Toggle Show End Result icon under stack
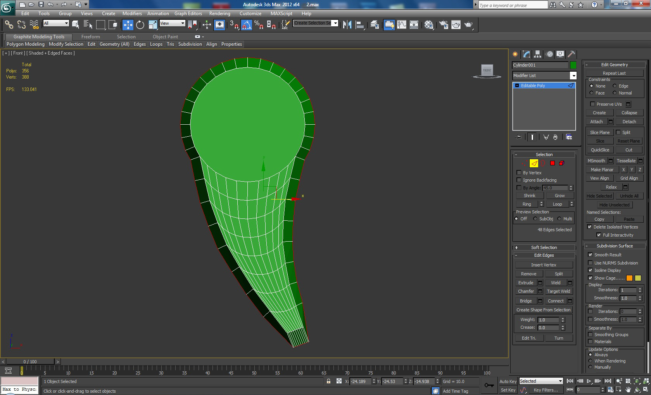The width and height of the screenshot is (651, 395). pyautogui.click(x=532, y=137)
